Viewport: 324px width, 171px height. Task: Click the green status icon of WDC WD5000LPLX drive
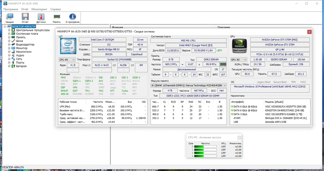232,107
